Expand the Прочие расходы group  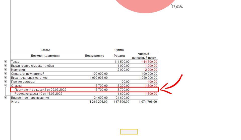pyautogui.click(x=6, y=82)
